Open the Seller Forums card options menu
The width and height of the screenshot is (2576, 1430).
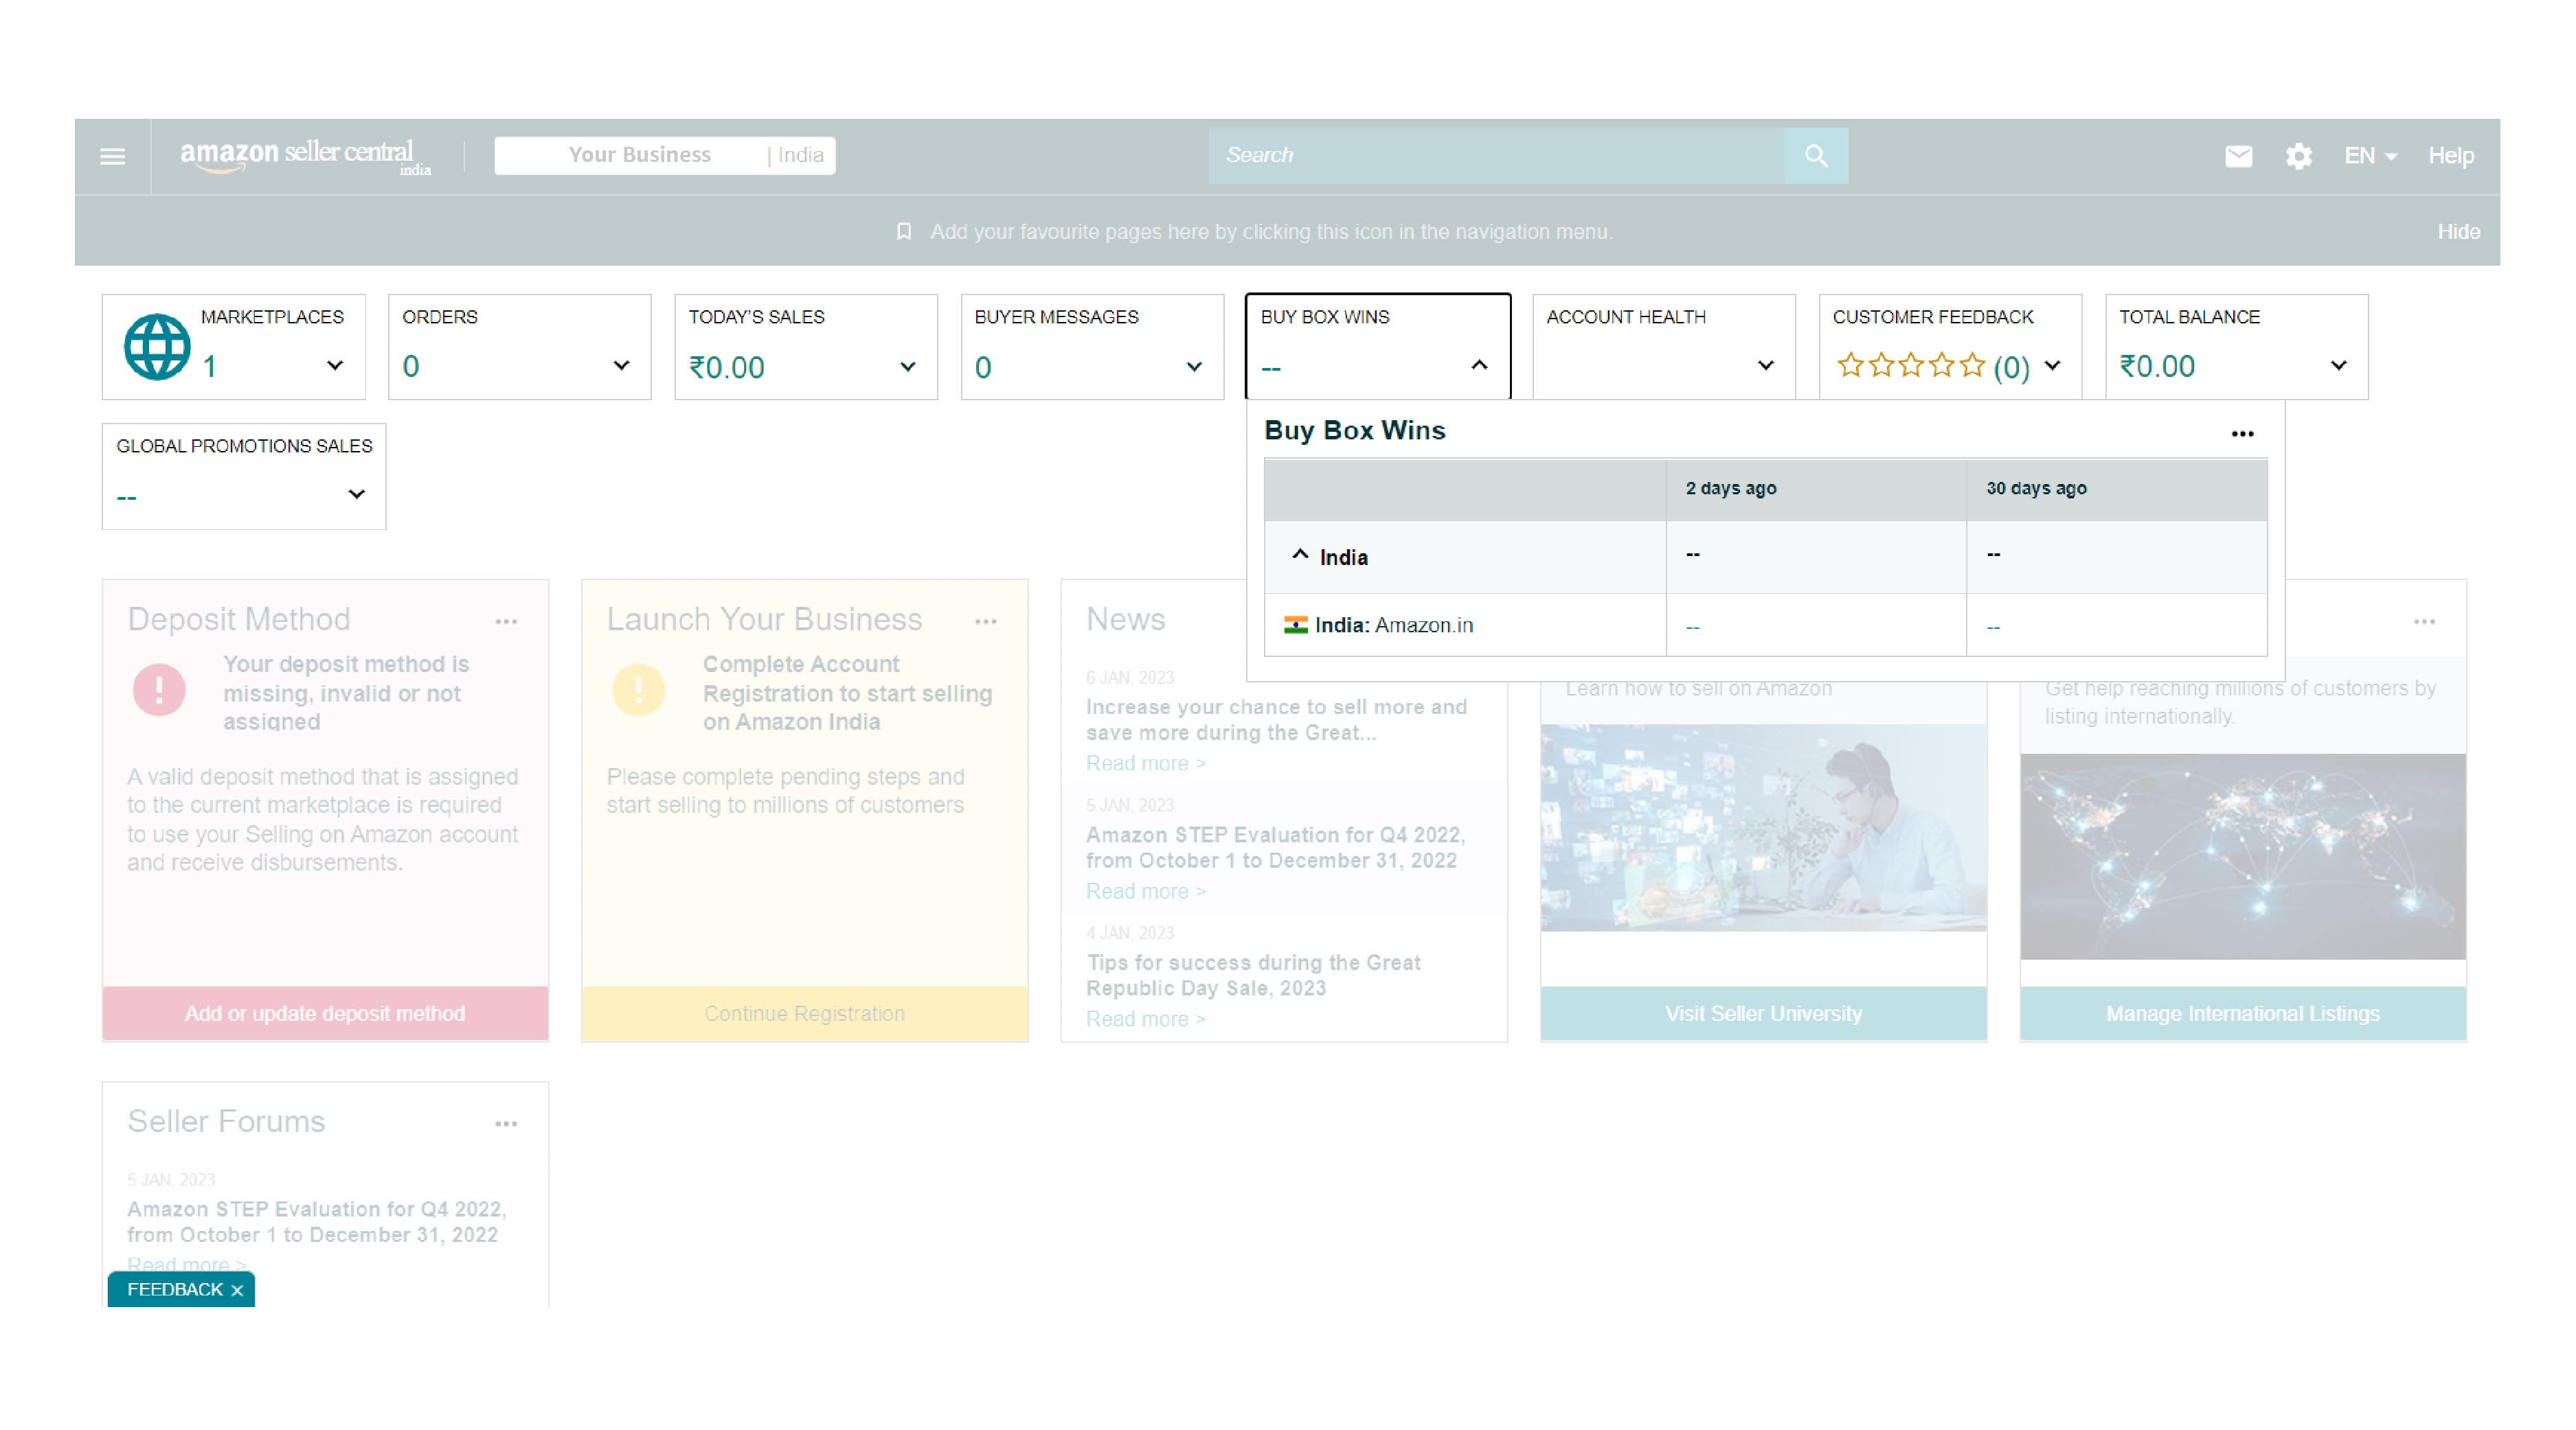tap(506, 1123)
